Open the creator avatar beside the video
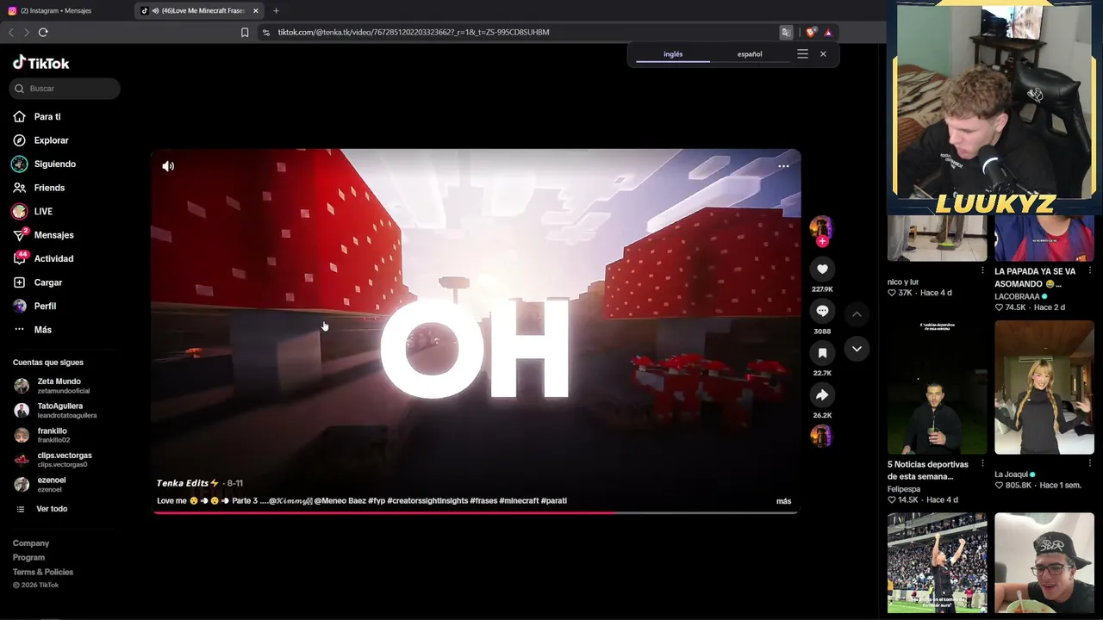Screen dimensions: 1103x620 [x=821, y=227]
